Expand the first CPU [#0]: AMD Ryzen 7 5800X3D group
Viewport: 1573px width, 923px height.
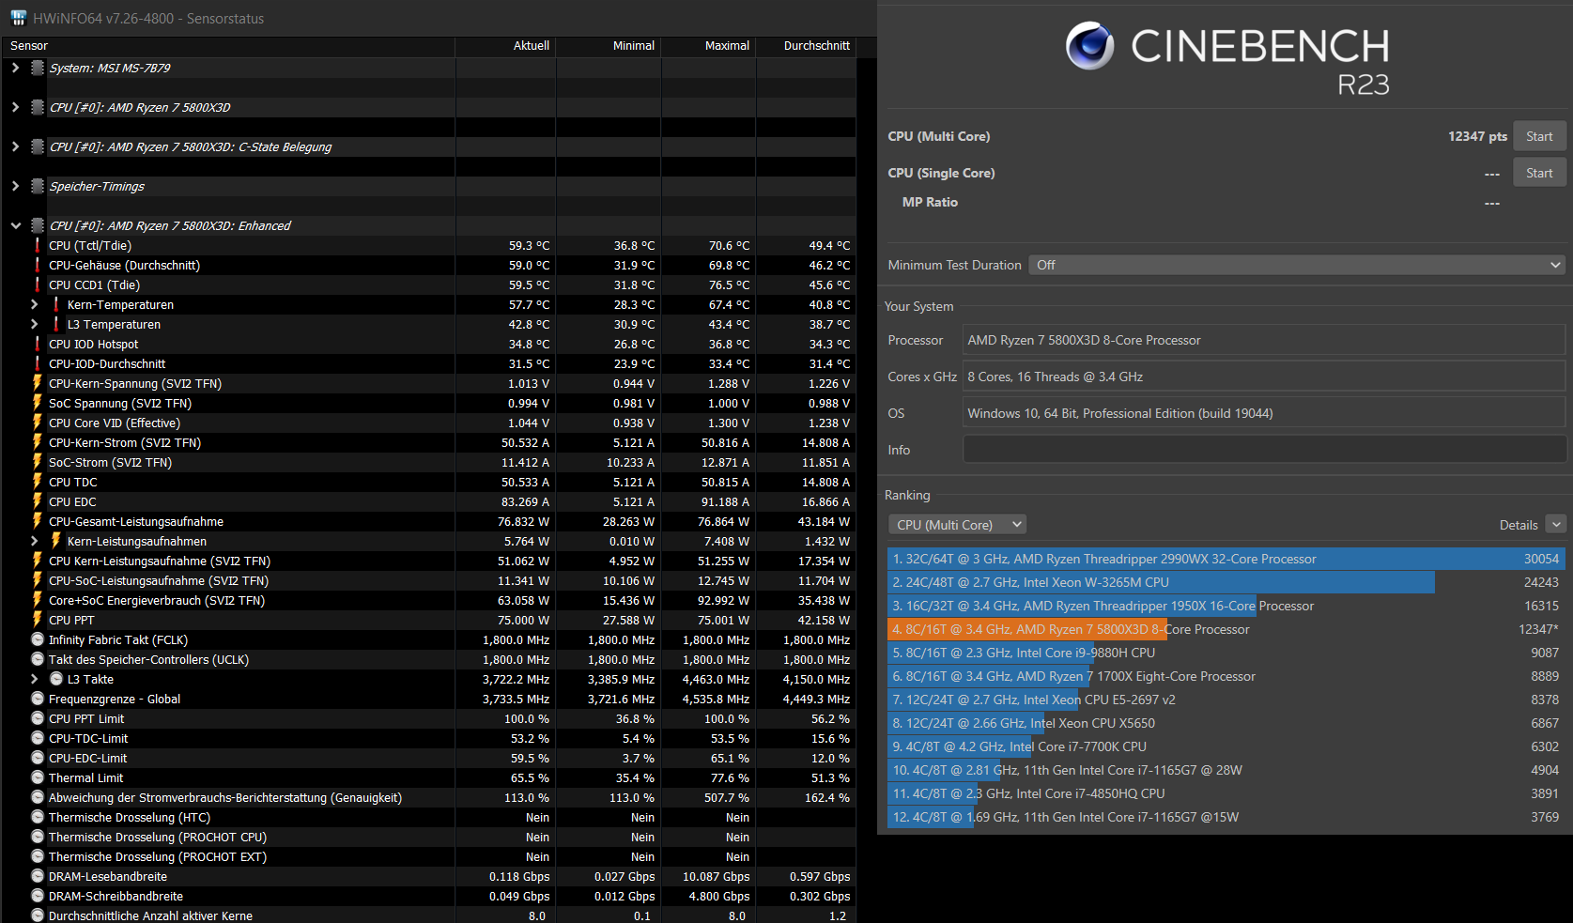click(x=15, y=107)
